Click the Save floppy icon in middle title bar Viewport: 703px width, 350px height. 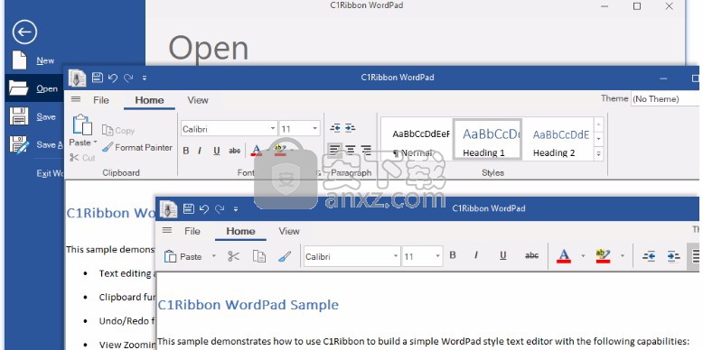click(98, 78)
